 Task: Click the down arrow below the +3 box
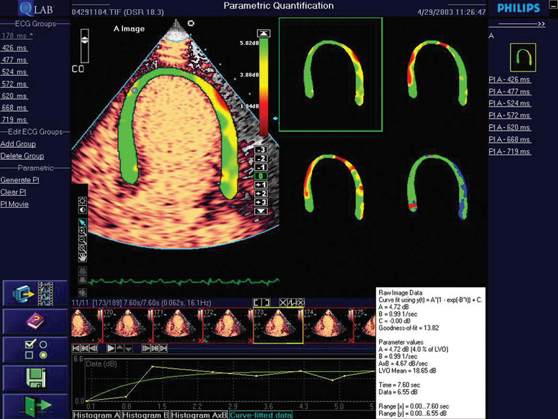pos(261,211)
